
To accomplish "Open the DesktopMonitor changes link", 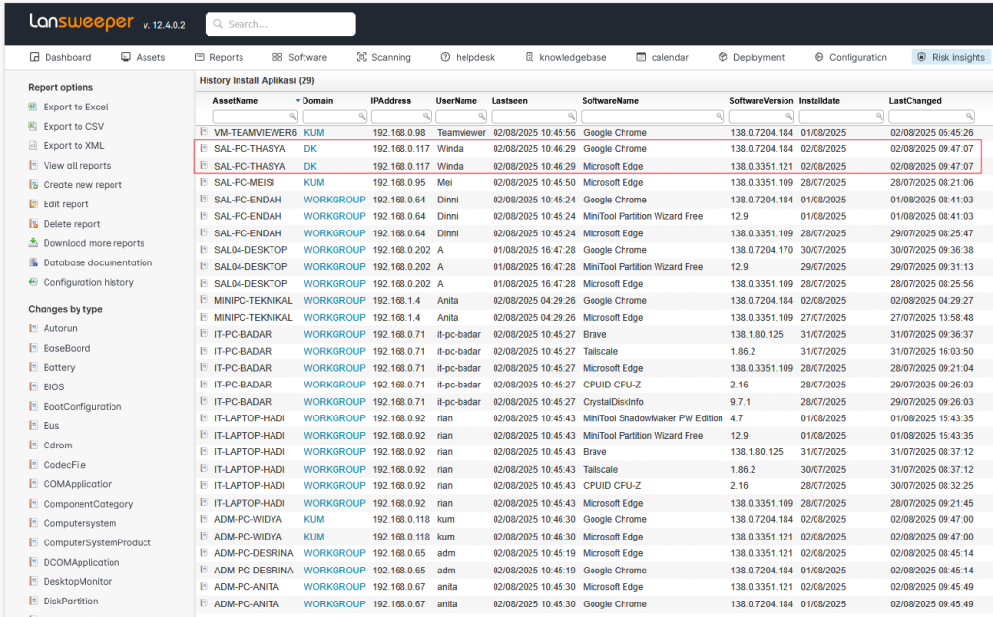I will tap(78, 581).
